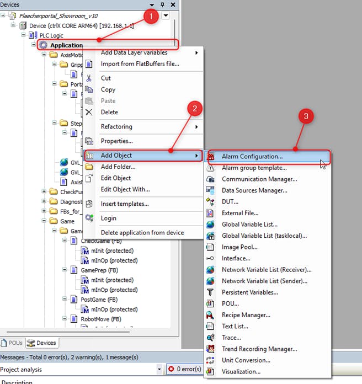Viewport: 362px width, 384px height.
Task: Click the Data Sources Manager icon
Action: 210,190
